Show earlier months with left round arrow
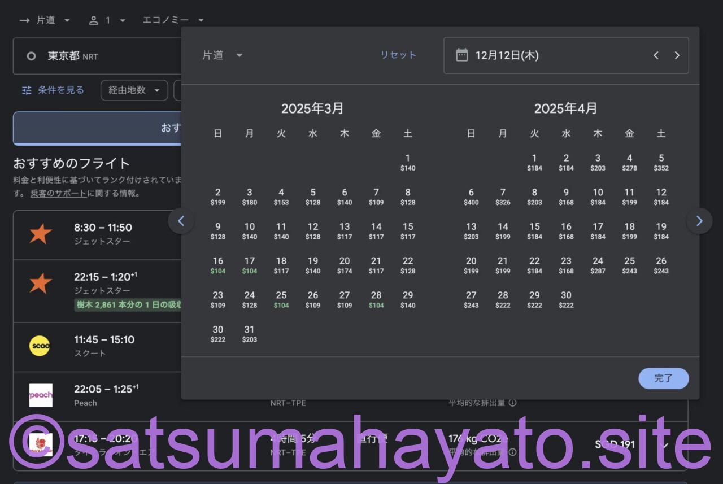The width and height of the screenshot is (723, 484). pyautogui.click(x=181, y=221)
